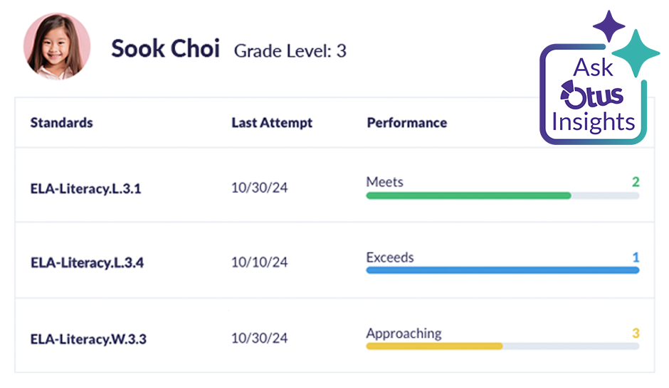
Task: Click the Grade Level: 3 label
Action: click(x=290, y=50)
